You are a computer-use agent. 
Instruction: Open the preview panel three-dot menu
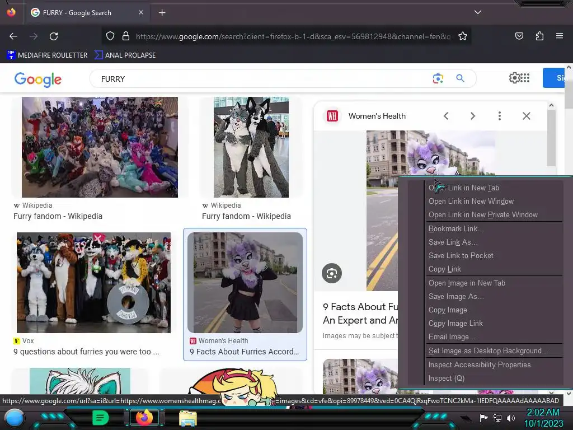click(x=500, y=116)
